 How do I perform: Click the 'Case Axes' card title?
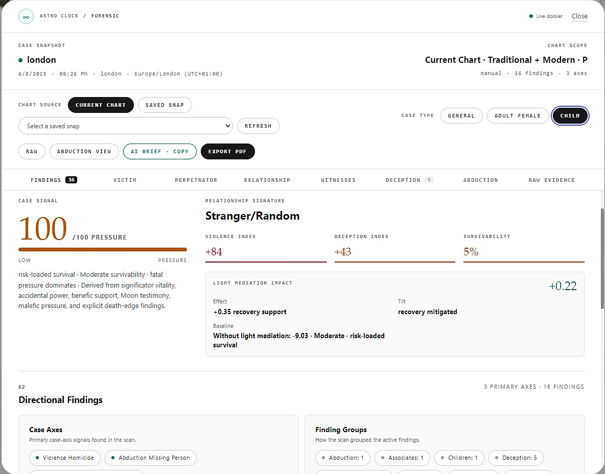pyautogui.click(x=45, y=430)
